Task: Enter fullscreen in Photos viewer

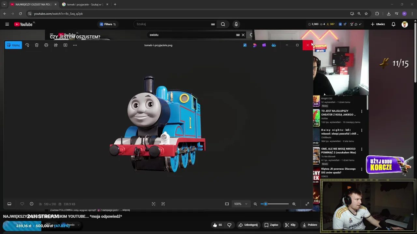Action: (307, 204)
